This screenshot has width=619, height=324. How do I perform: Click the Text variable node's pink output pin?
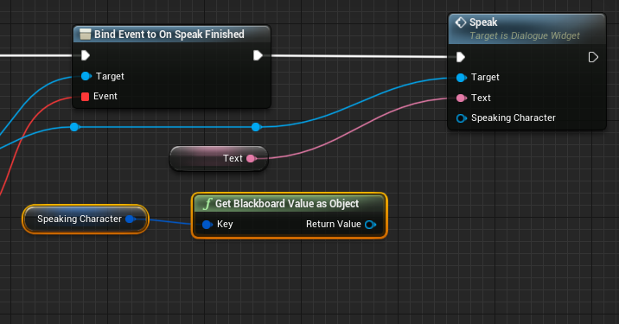pos(251,159)
